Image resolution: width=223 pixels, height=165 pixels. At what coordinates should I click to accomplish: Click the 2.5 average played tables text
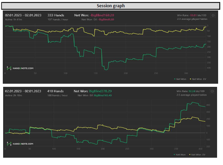point(192,95)
